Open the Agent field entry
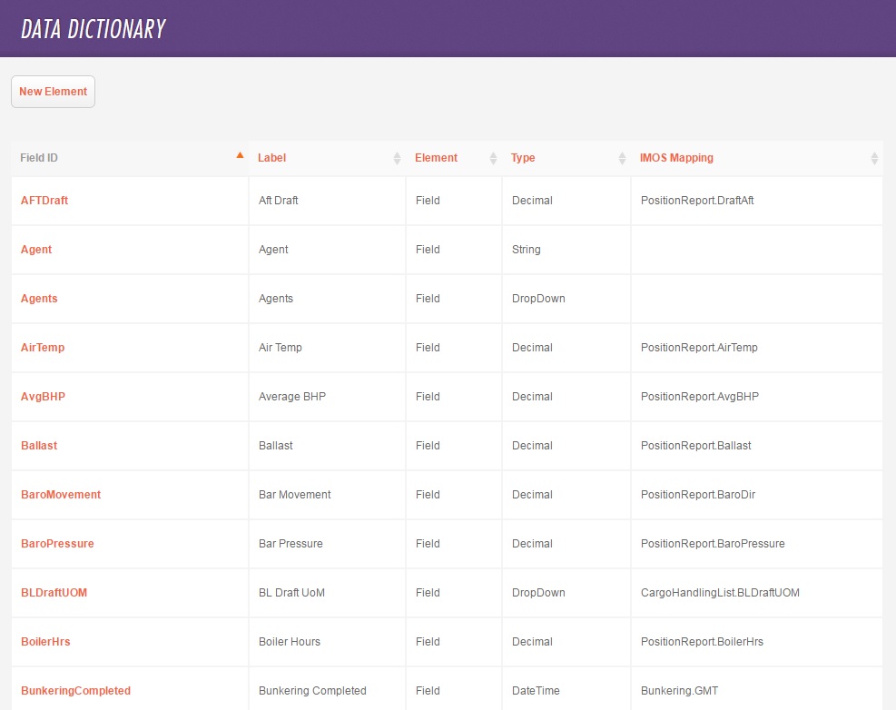Image resolution: width=896 pixels, height=710 pixels. click(x=35, y=249)
